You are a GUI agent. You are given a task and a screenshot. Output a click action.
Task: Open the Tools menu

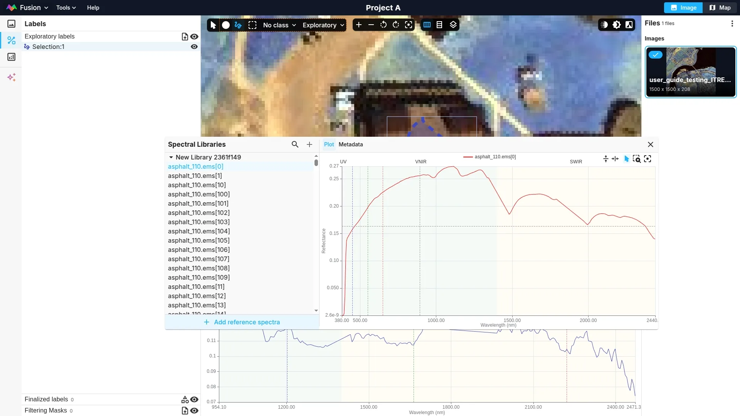tap(66, 8)
